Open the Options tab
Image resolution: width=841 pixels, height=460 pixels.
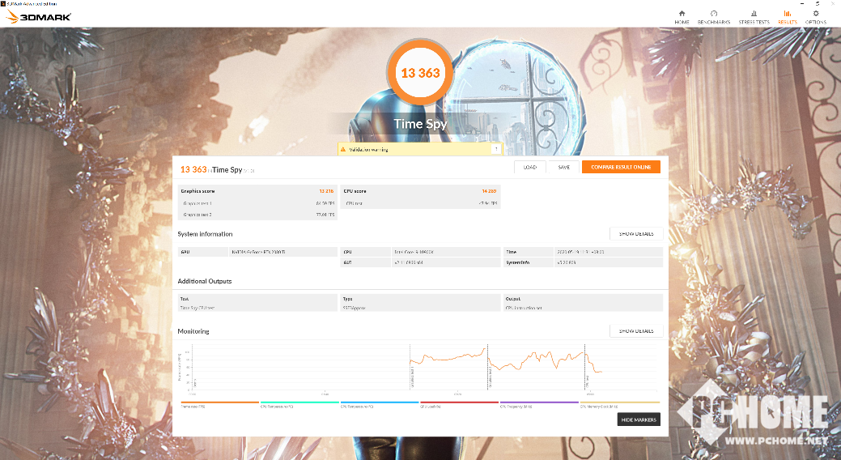point(816,17)
